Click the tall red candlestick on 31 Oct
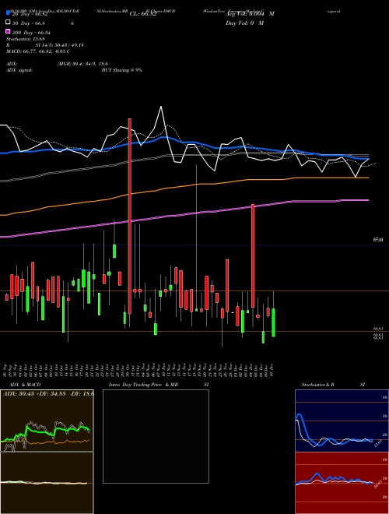This screenshot has width=389, height=514. coord(130,217)
